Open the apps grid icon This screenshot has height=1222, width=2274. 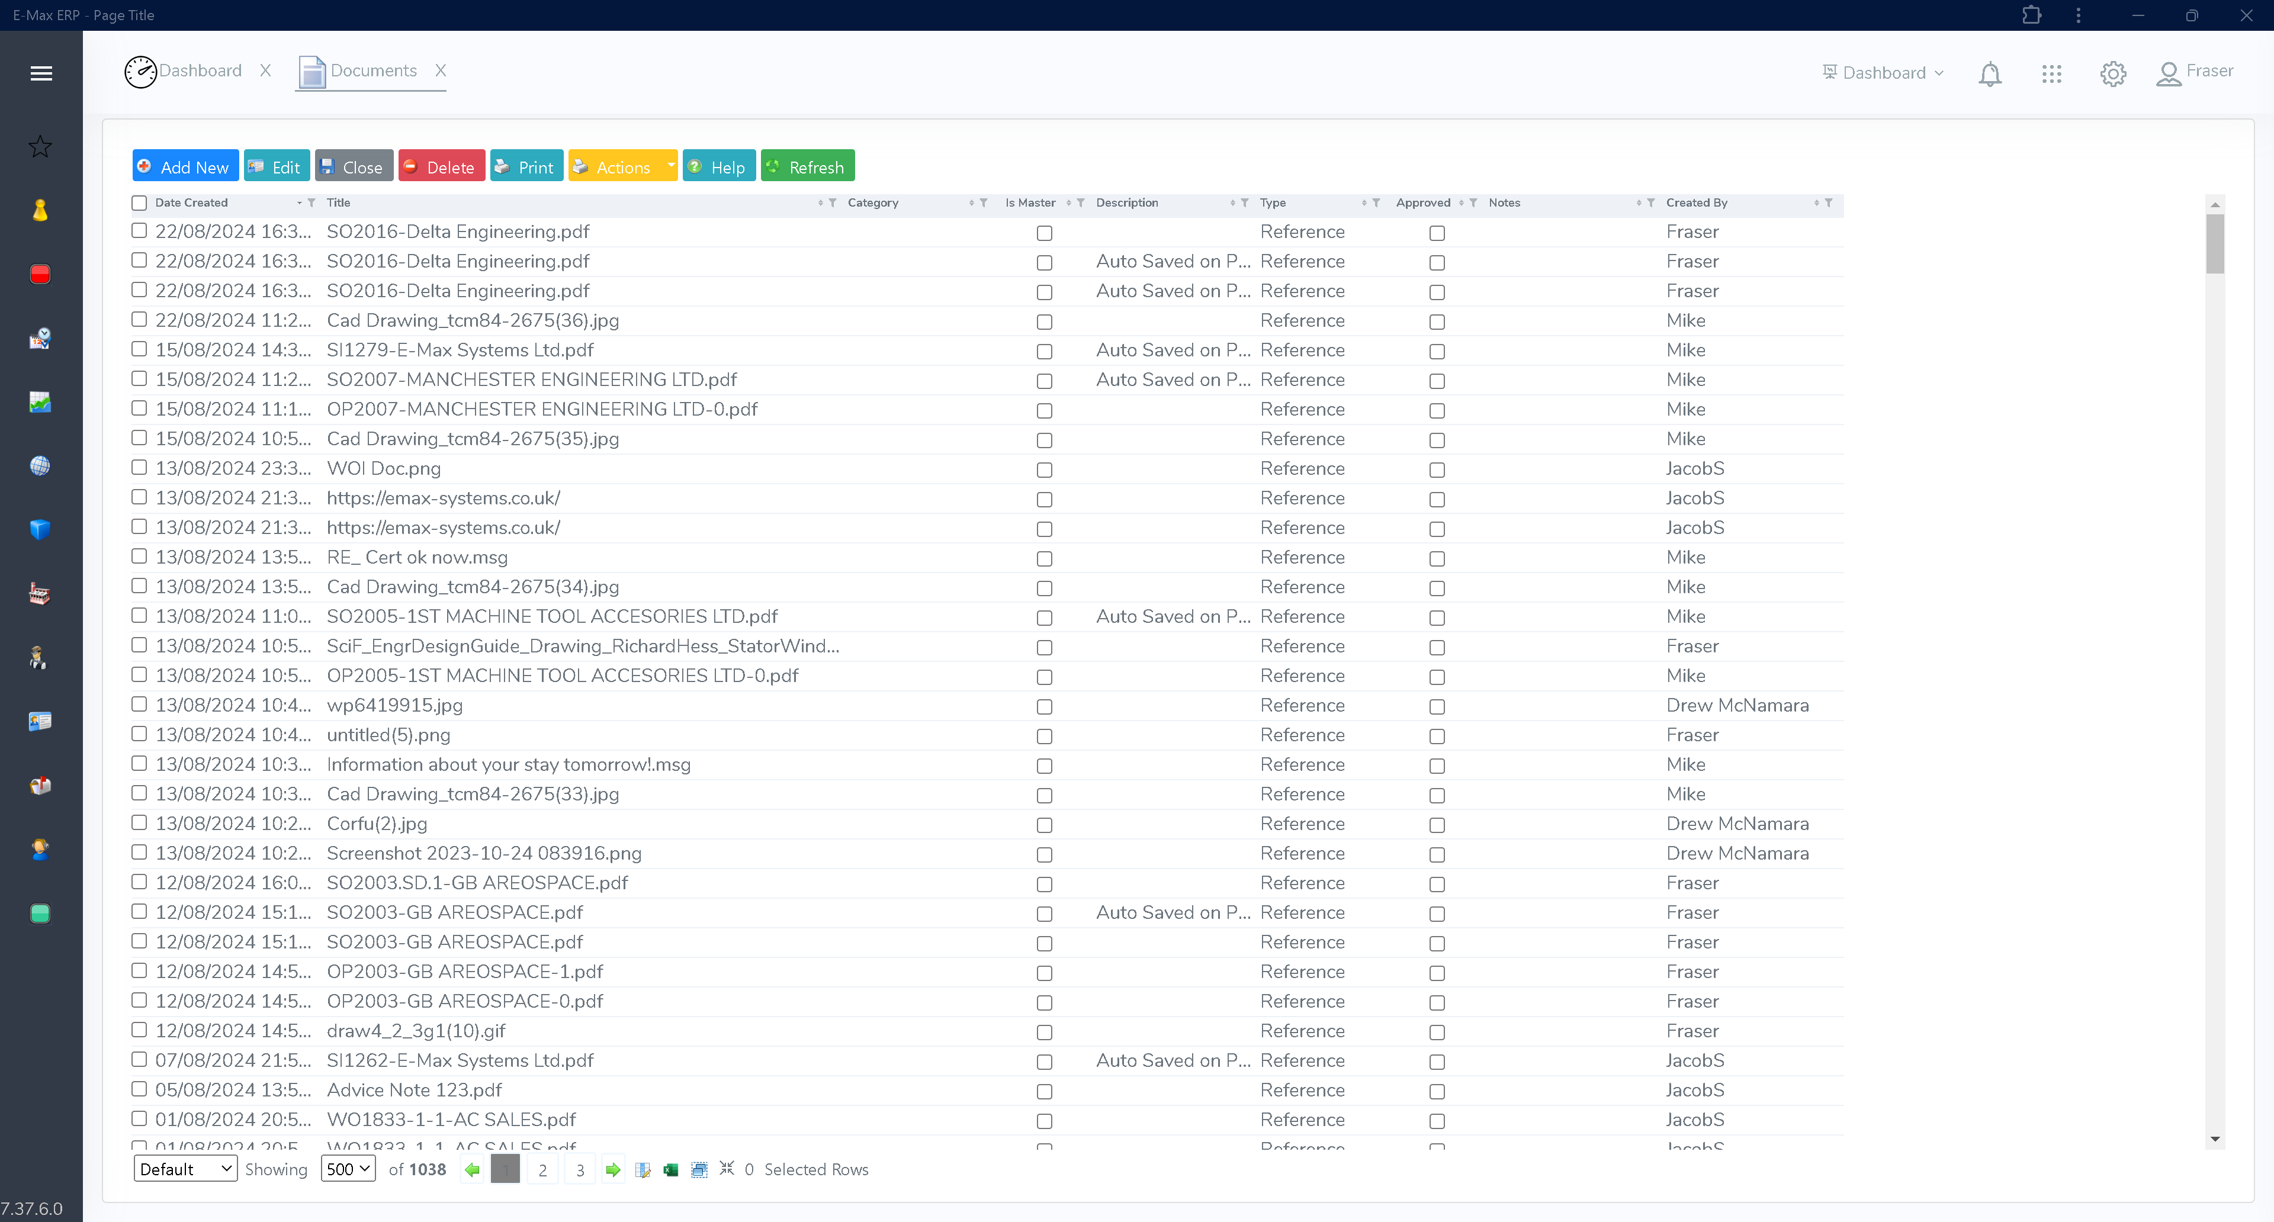(2051, 73)
